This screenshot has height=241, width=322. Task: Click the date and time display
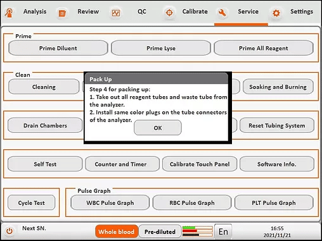pyautogui.click(x=277, y=232)
